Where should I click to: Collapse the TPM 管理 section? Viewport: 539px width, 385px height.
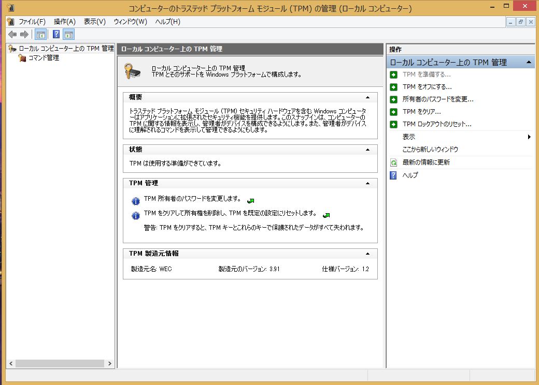click(367, 183)
